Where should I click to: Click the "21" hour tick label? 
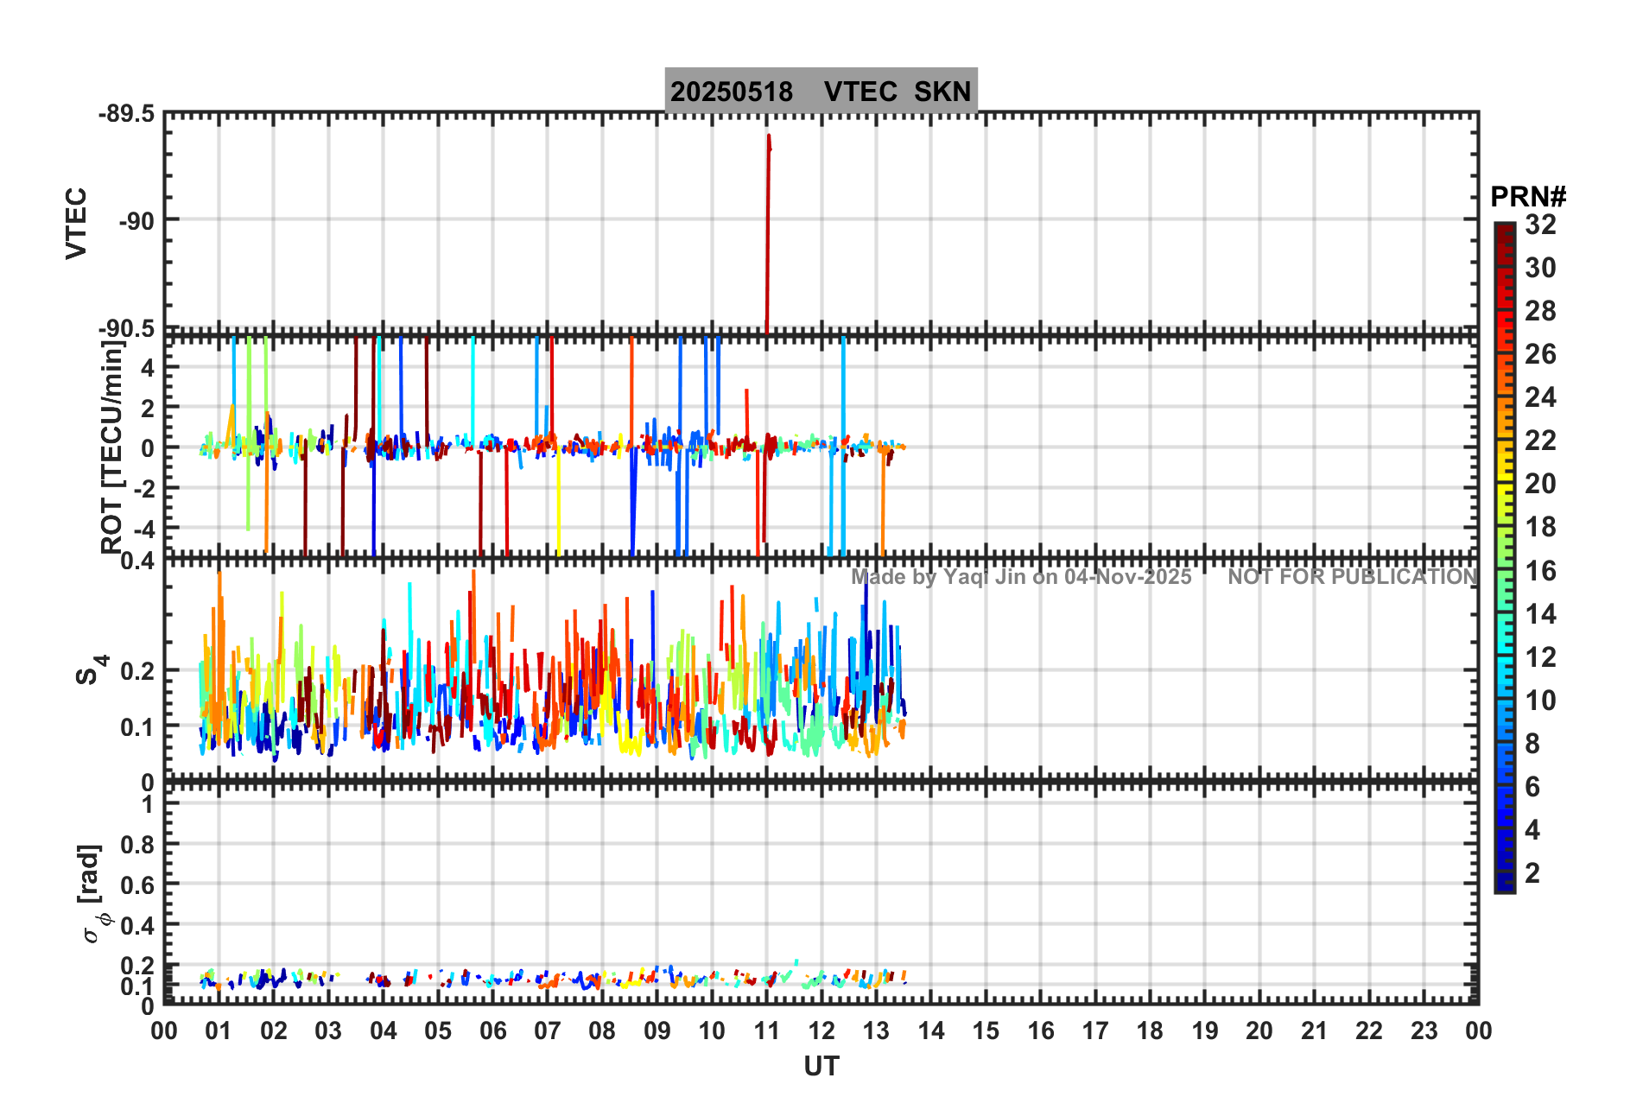pyautogui.click(x=1315, y=1030)
